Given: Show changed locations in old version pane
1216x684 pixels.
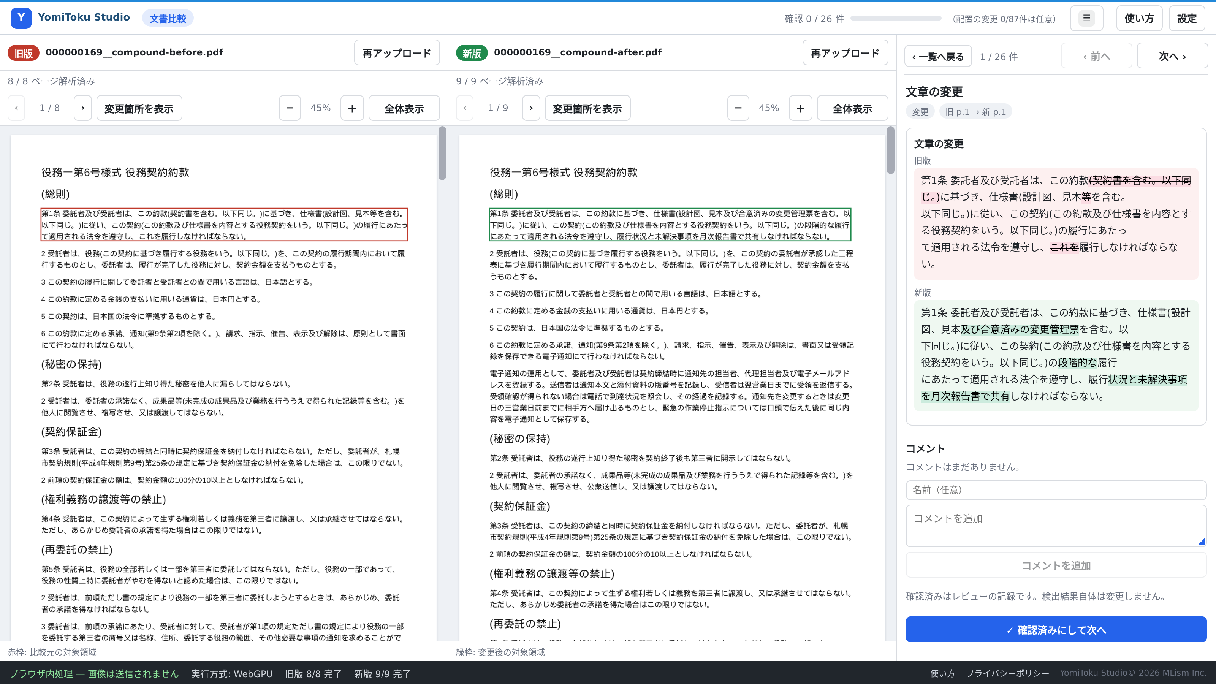Looking at the screenshot, I should [139, 108].
